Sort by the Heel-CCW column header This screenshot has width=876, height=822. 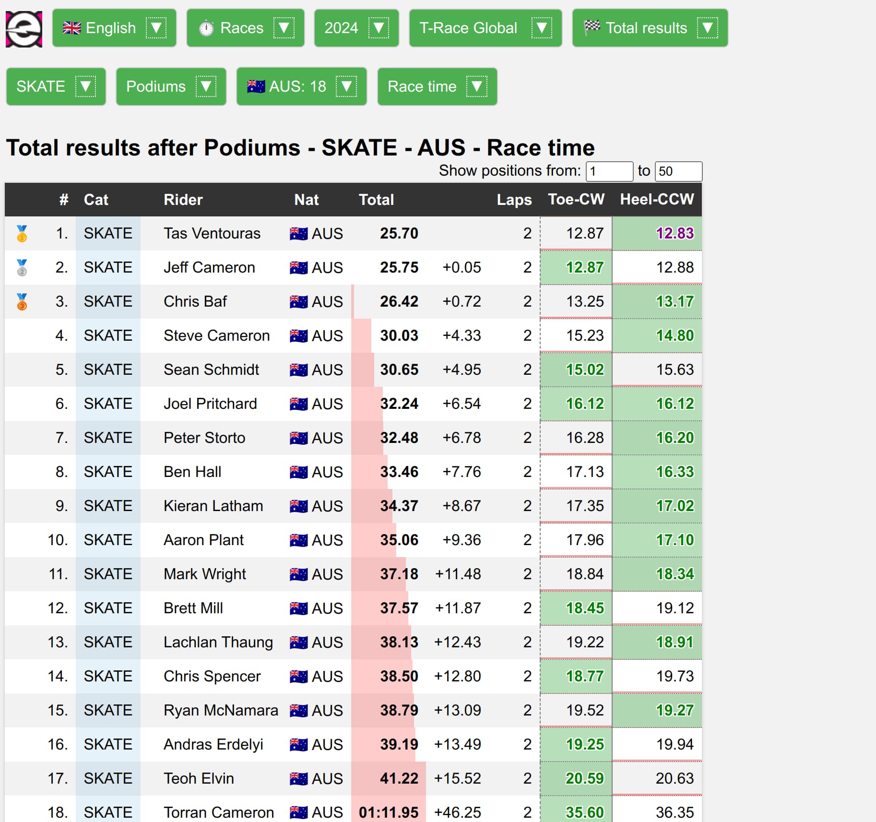(x=656, y=200)
